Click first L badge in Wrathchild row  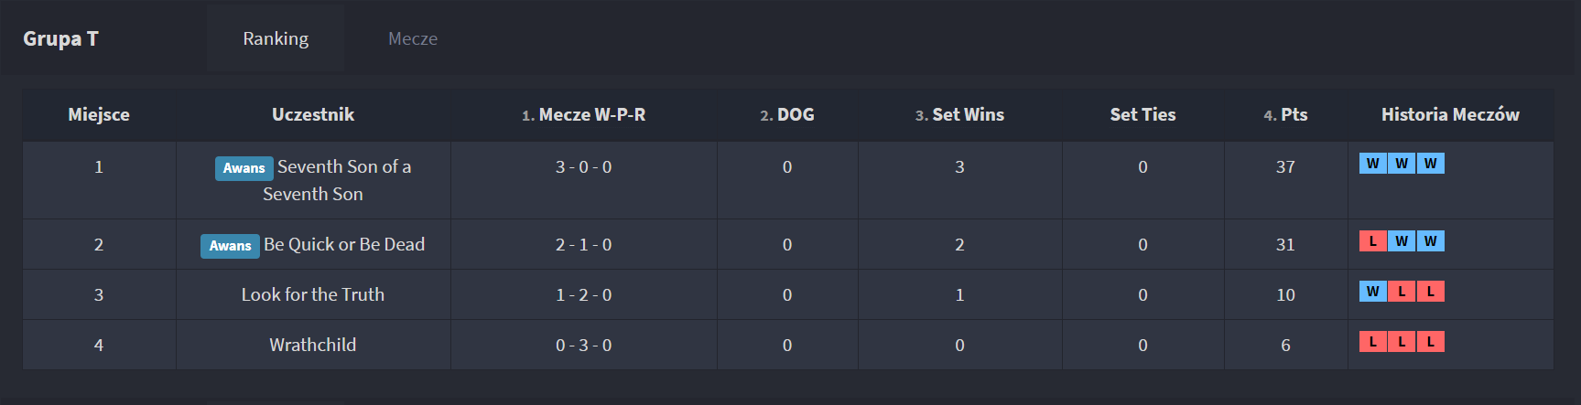1372,342
